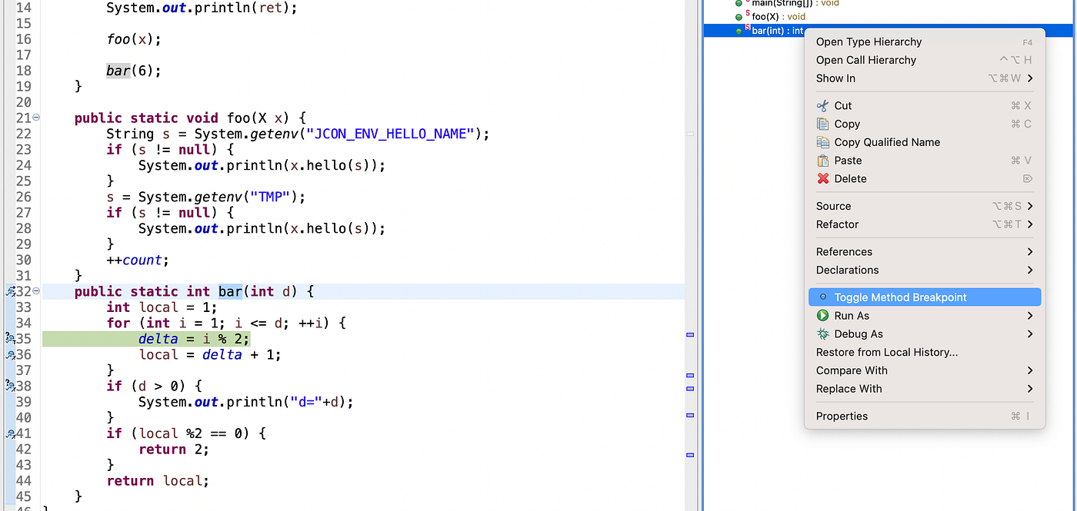Click green method icon beside main(String[]) in outline
This screenshot has width=1077, height=511.
click(739, 3)
